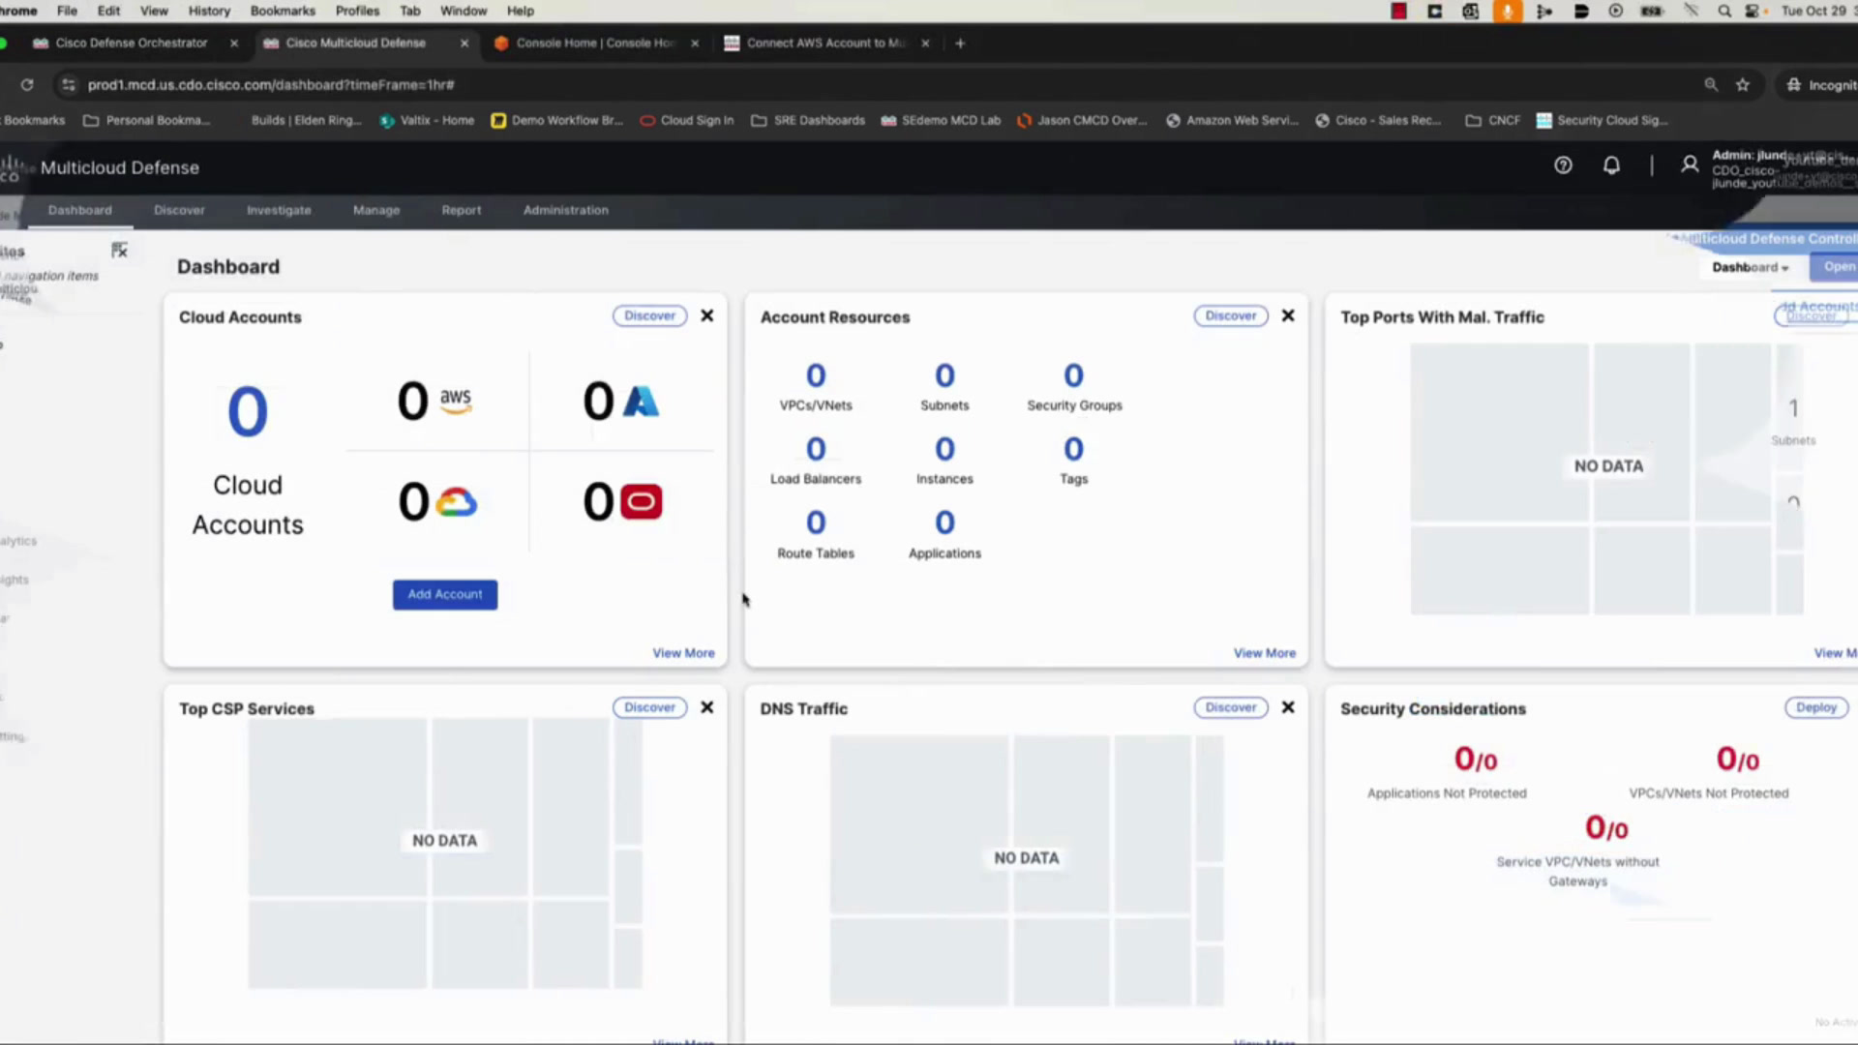
Task: Click Discover on DNS Traffic card
Action: coord(1231,707)
